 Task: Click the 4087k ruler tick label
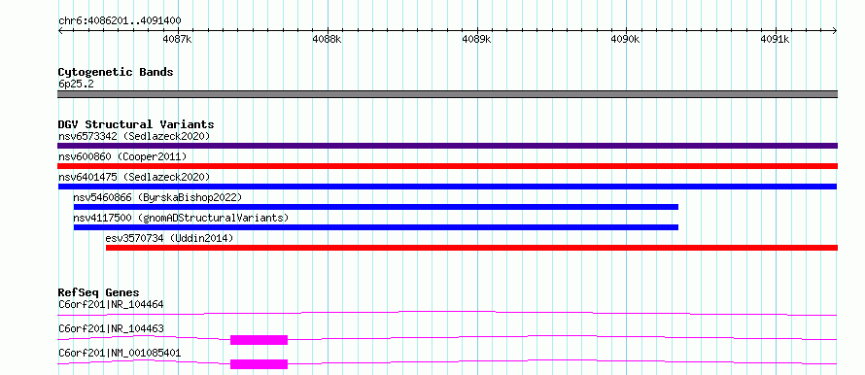tap(177, 39)
